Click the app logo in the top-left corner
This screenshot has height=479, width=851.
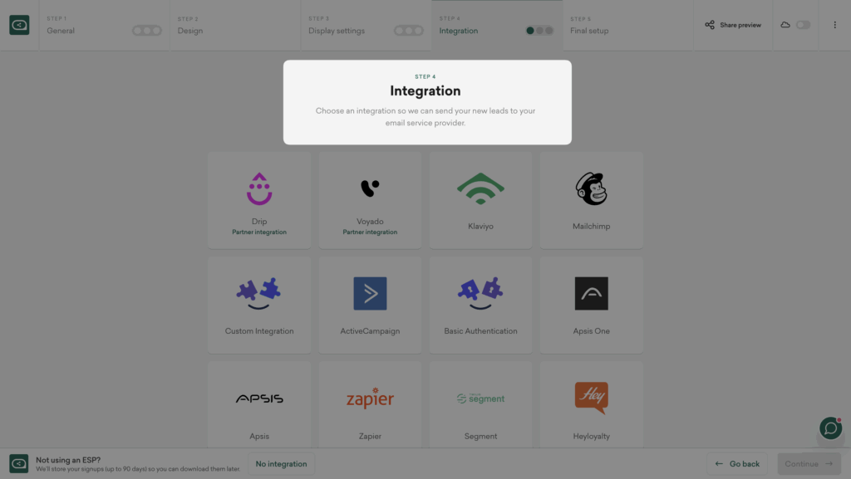tap(19, 25)
